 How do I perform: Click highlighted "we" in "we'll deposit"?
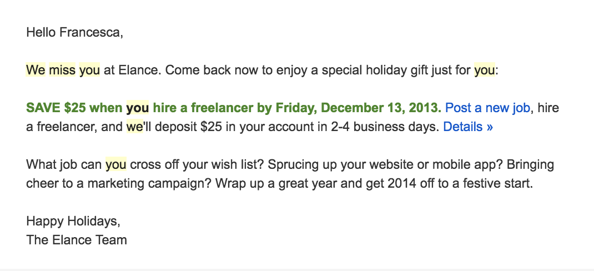coord(134,127)
